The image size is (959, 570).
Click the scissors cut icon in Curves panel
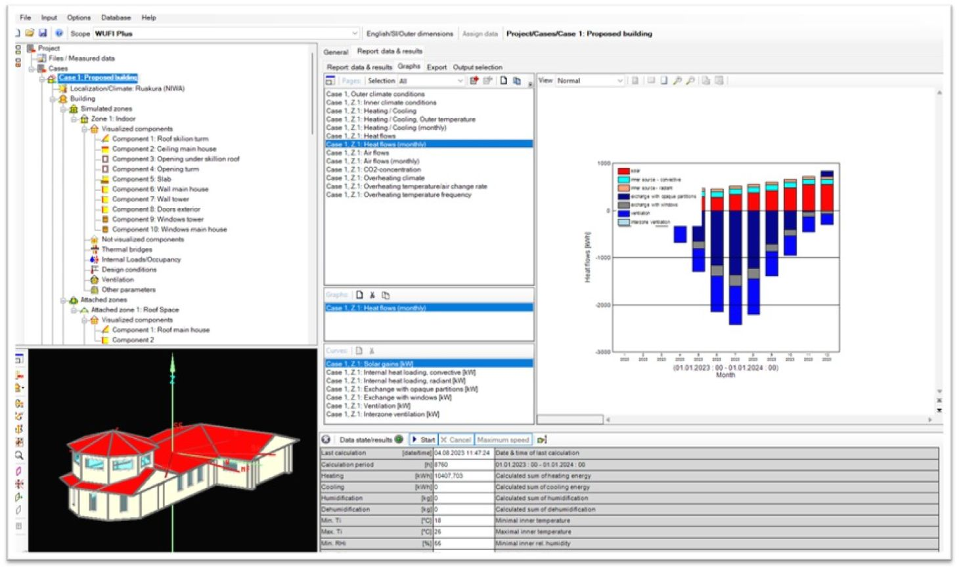point(372,351)
